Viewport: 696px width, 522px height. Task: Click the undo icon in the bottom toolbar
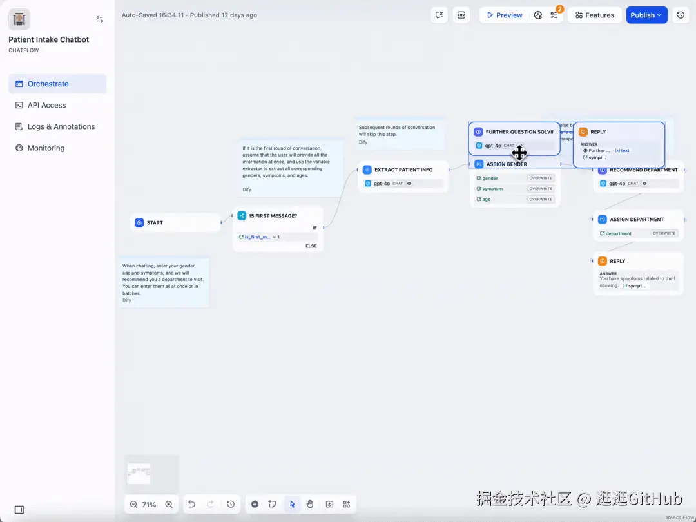(x=191, y=504)
